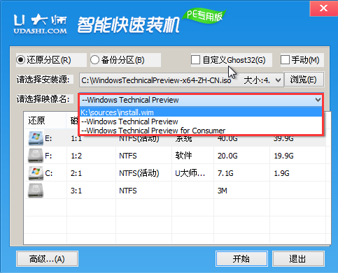The height and width of the screenshot is (273, 338).
Task: Click the 1.9G free space cell
Action: (x=281, y=173)
